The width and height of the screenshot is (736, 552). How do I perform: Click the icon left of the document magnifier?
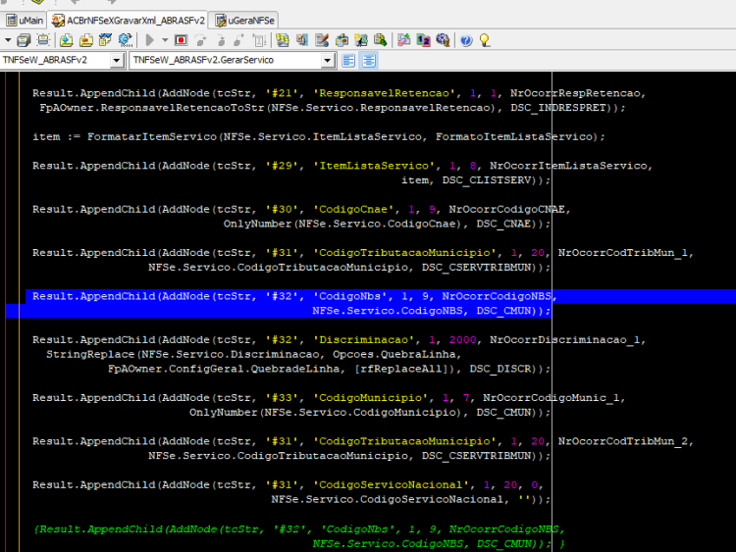point(361,40)
